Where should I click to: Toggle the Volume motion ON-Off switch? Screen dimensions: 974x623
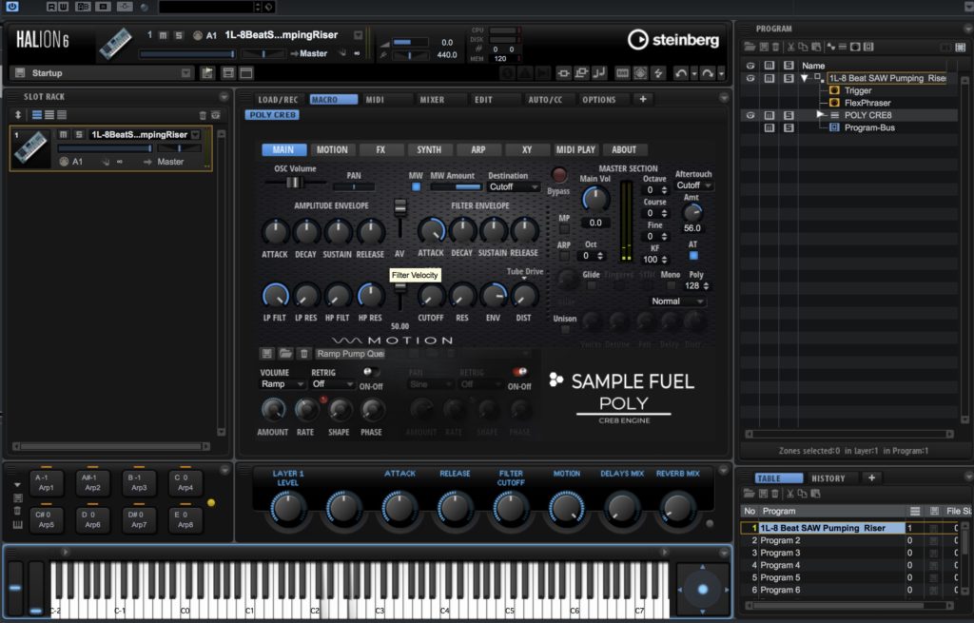(371, 372)
